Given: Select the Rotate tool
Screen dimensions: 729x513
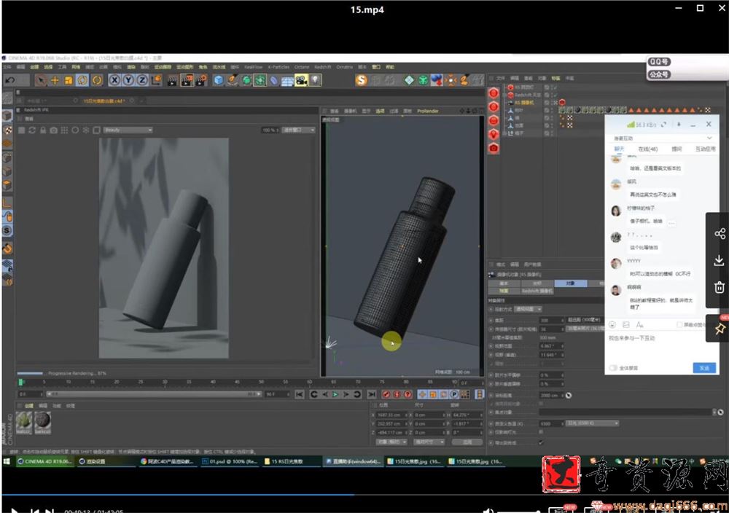Looking at the screenshot, I should (82, 80).
